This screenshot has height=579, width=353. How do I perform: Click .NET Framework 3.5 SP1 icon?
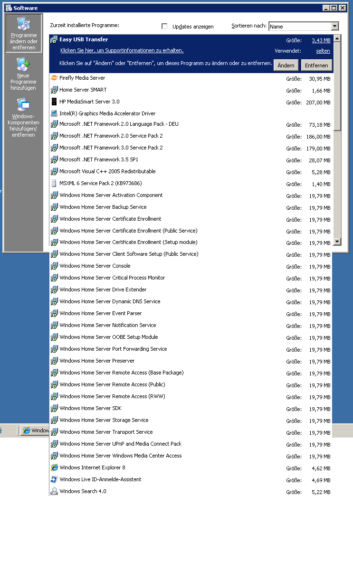pos(54,160)
